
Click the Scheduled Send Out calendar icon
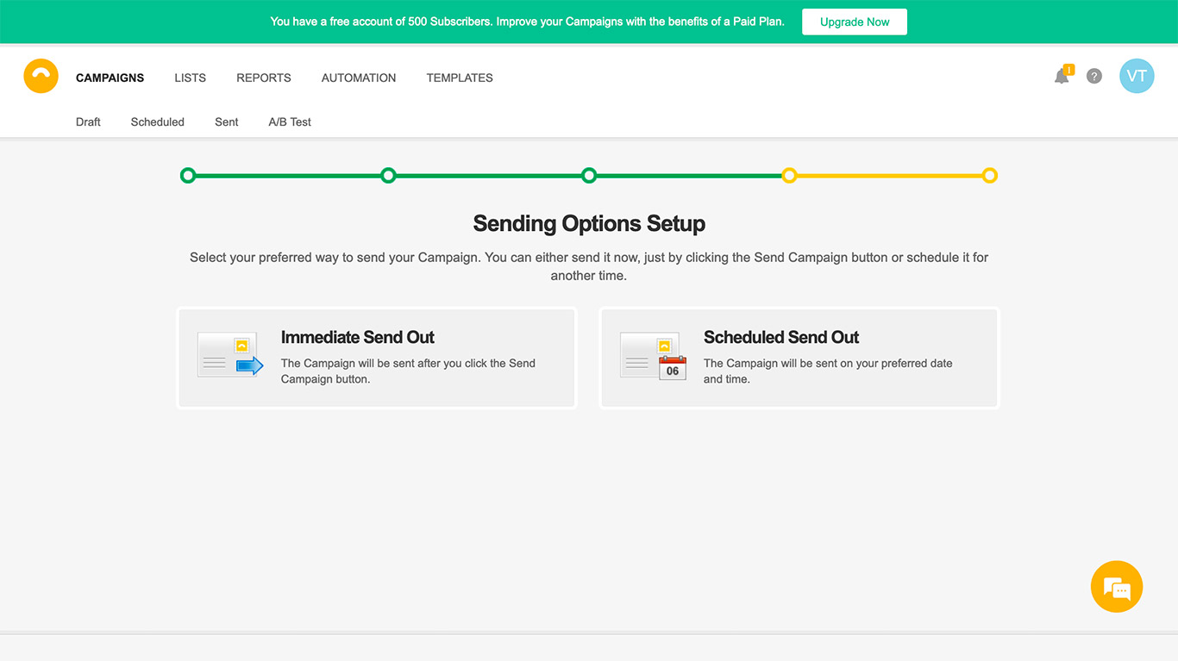(653, 355)
